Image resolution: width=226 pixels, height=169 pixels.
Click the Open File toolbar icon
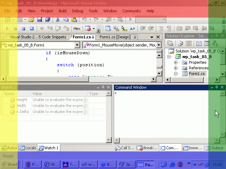point(31,19)
